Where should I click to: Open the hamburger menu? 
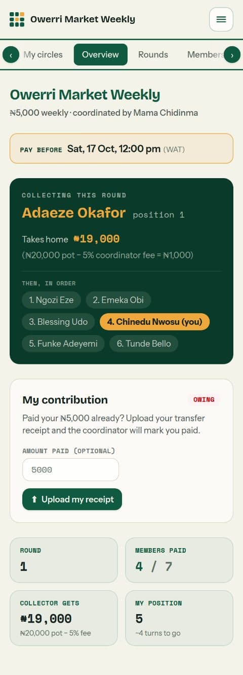tap(221, 19)
